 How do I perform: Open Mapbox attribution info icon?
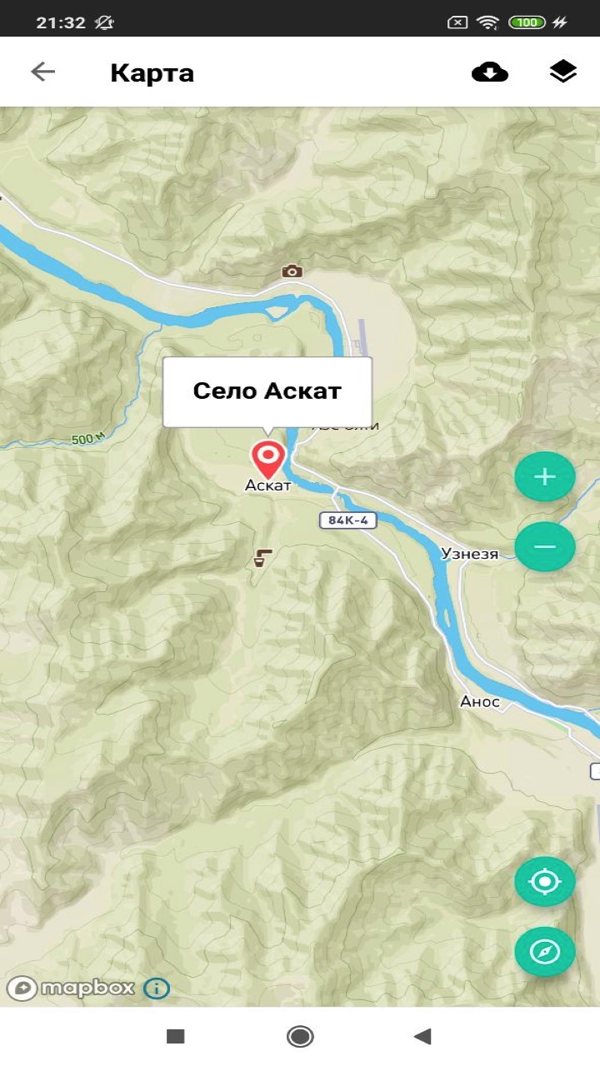157,989
